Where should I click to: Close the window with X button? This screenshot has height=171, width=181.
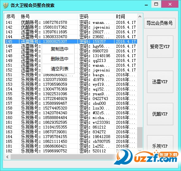coord(170,4)
